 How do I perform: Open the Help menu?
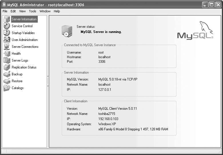[57, 11]
